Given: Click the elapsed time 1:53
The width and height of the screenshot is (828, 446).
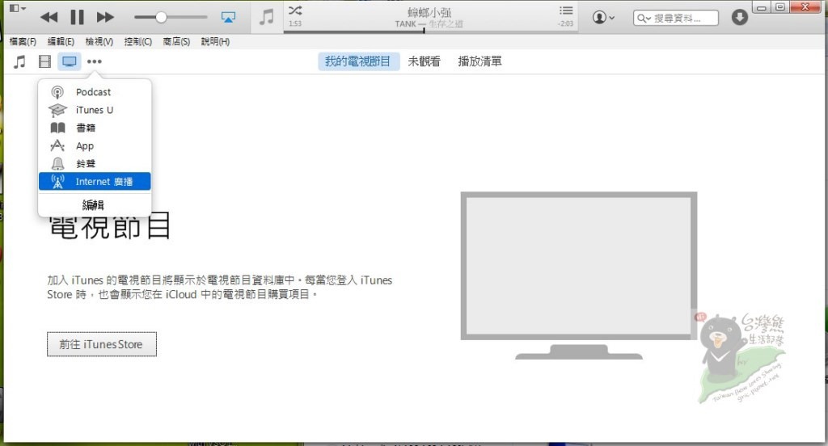Looking at the screenshot, I should 295,23.
